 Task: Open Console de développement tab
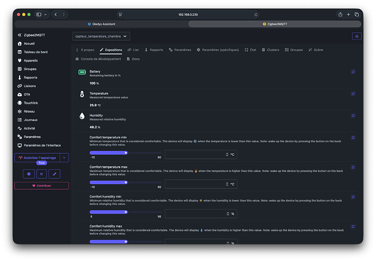(98, 59)
